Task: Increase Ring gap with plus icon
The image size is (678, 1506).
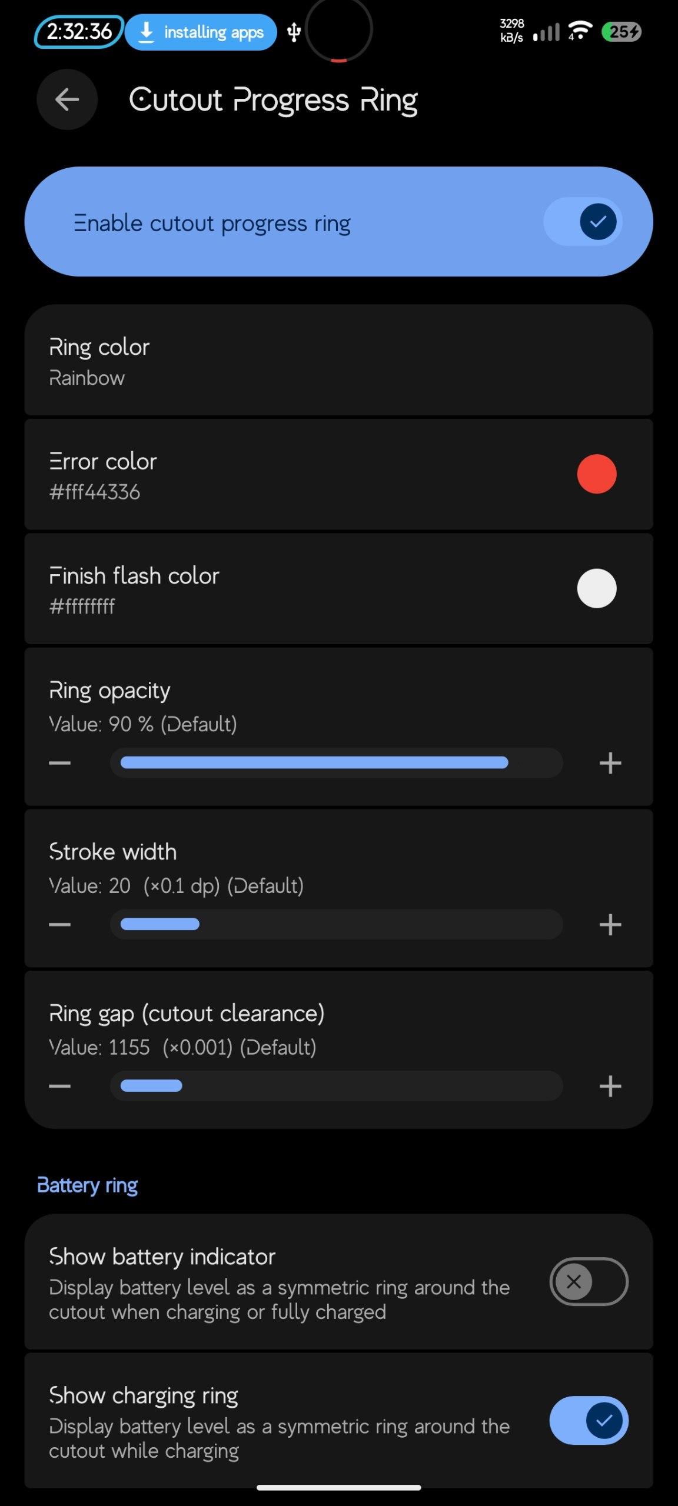Action: (610, 1086)
